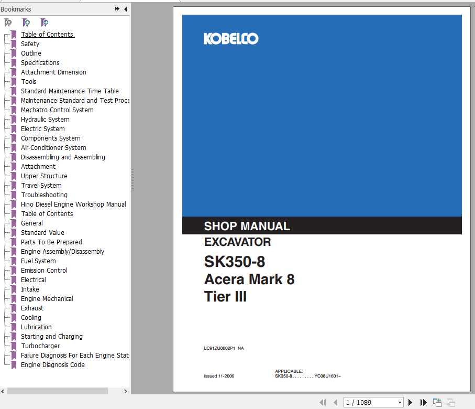Open Standard Maintenance Time Table bookmark
Screen dimensions: 475x409
coord(70,91)
